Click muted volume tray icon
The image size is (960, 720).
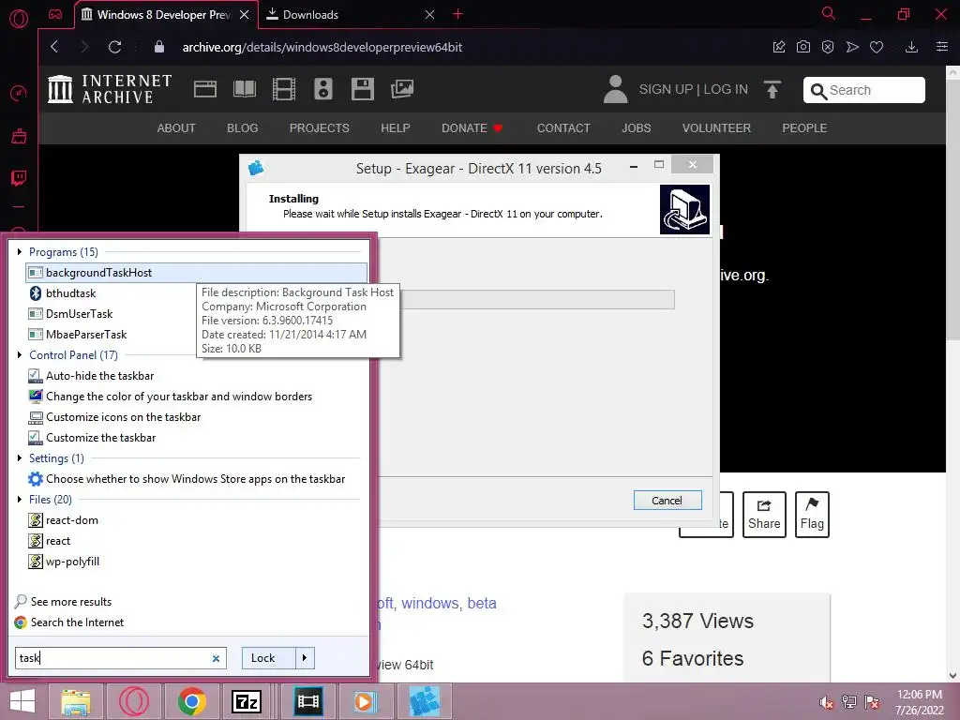[x=827, y=702]
